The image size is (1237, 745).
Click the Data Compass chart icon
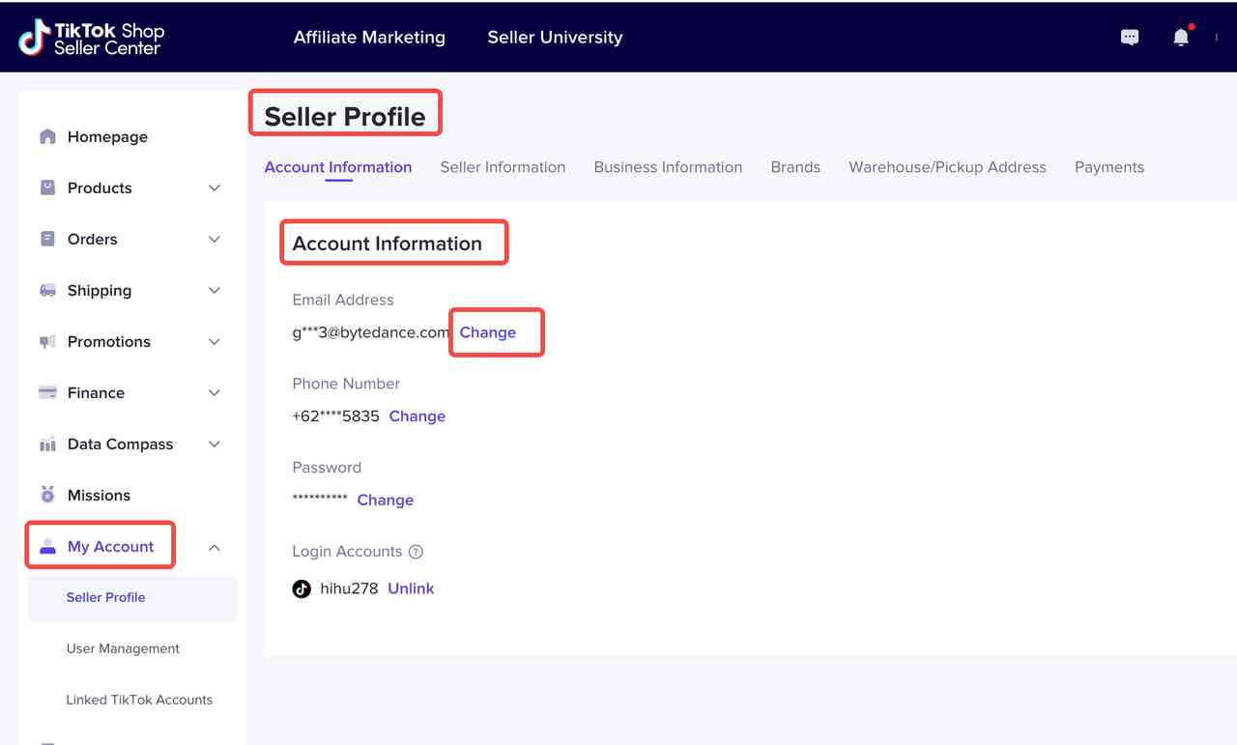[47, 444]
